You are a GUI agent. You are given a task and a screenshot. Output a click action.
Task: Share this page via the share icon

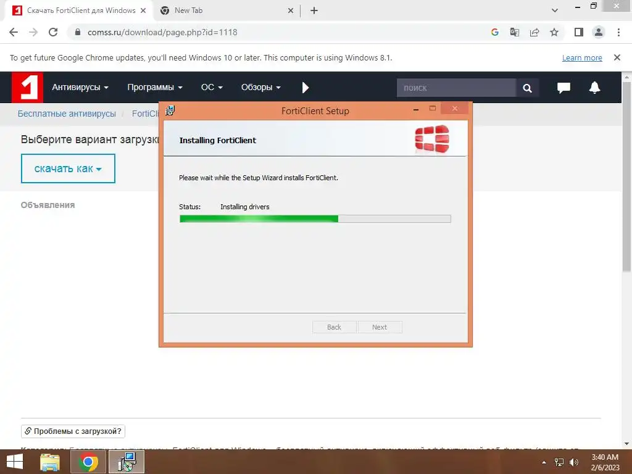click(534, 32)
